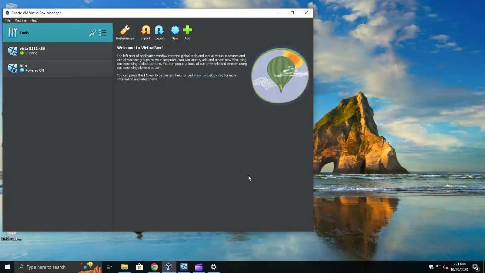Click the Import appliance icon
Screen dimensions: 485x273
click(x=145, y=32)
